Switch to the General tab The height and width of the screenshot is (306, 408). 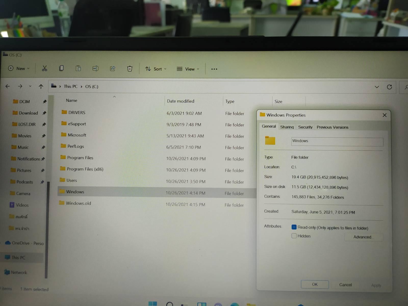269,126
